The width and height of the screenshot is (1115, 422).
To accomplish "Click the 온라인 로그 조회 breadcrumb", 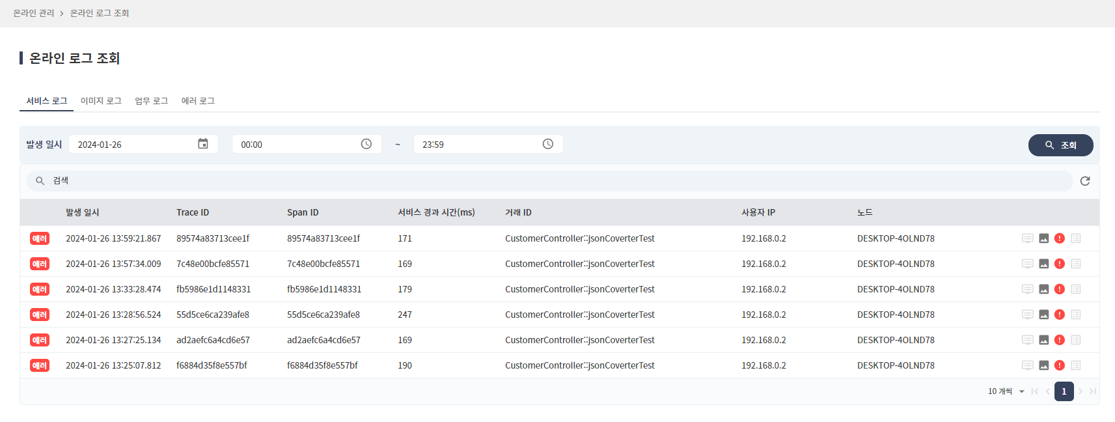I will 100,13.
